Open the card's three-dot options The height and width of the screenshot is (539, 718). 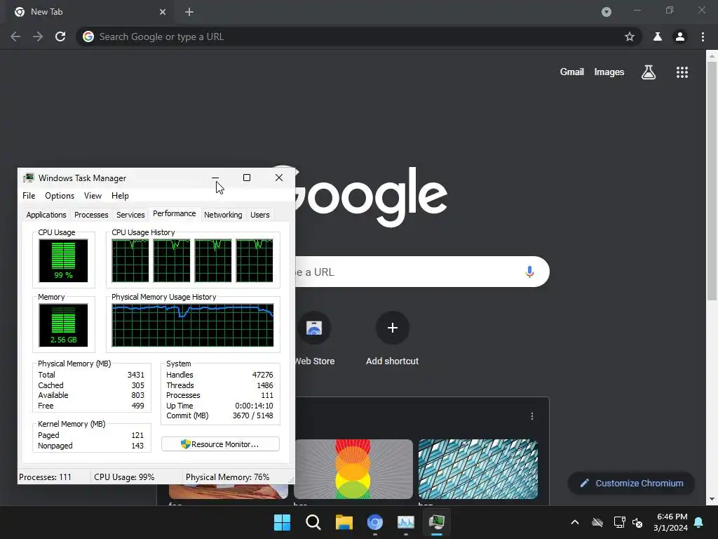(x=531, y=416)
